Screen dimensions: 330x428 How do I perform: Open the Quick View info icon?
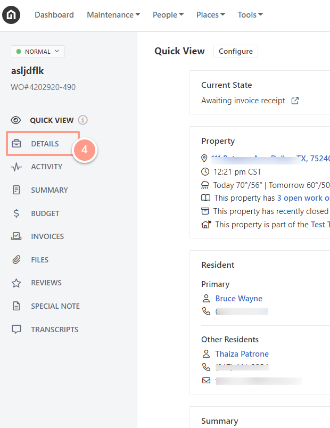(82, 120)
